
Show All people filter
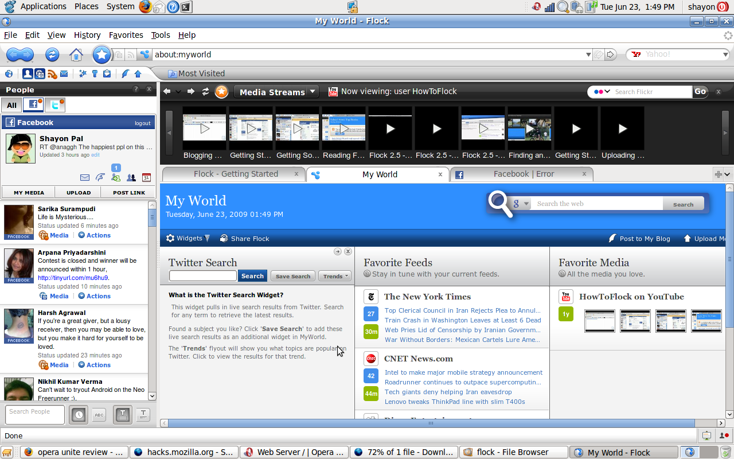(x=11, y=105)
